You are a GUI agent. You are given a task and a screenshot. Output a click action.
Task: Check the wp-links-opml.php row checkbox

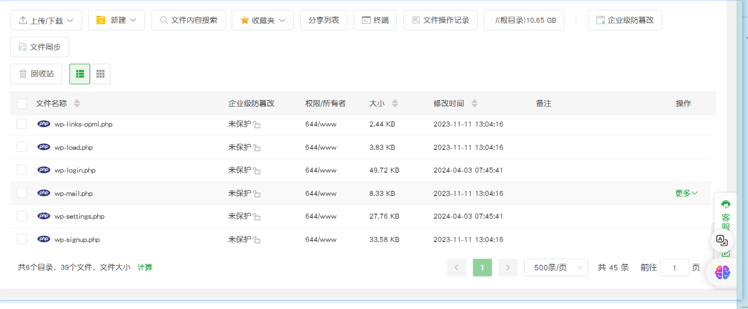click(x=22, y=124)
